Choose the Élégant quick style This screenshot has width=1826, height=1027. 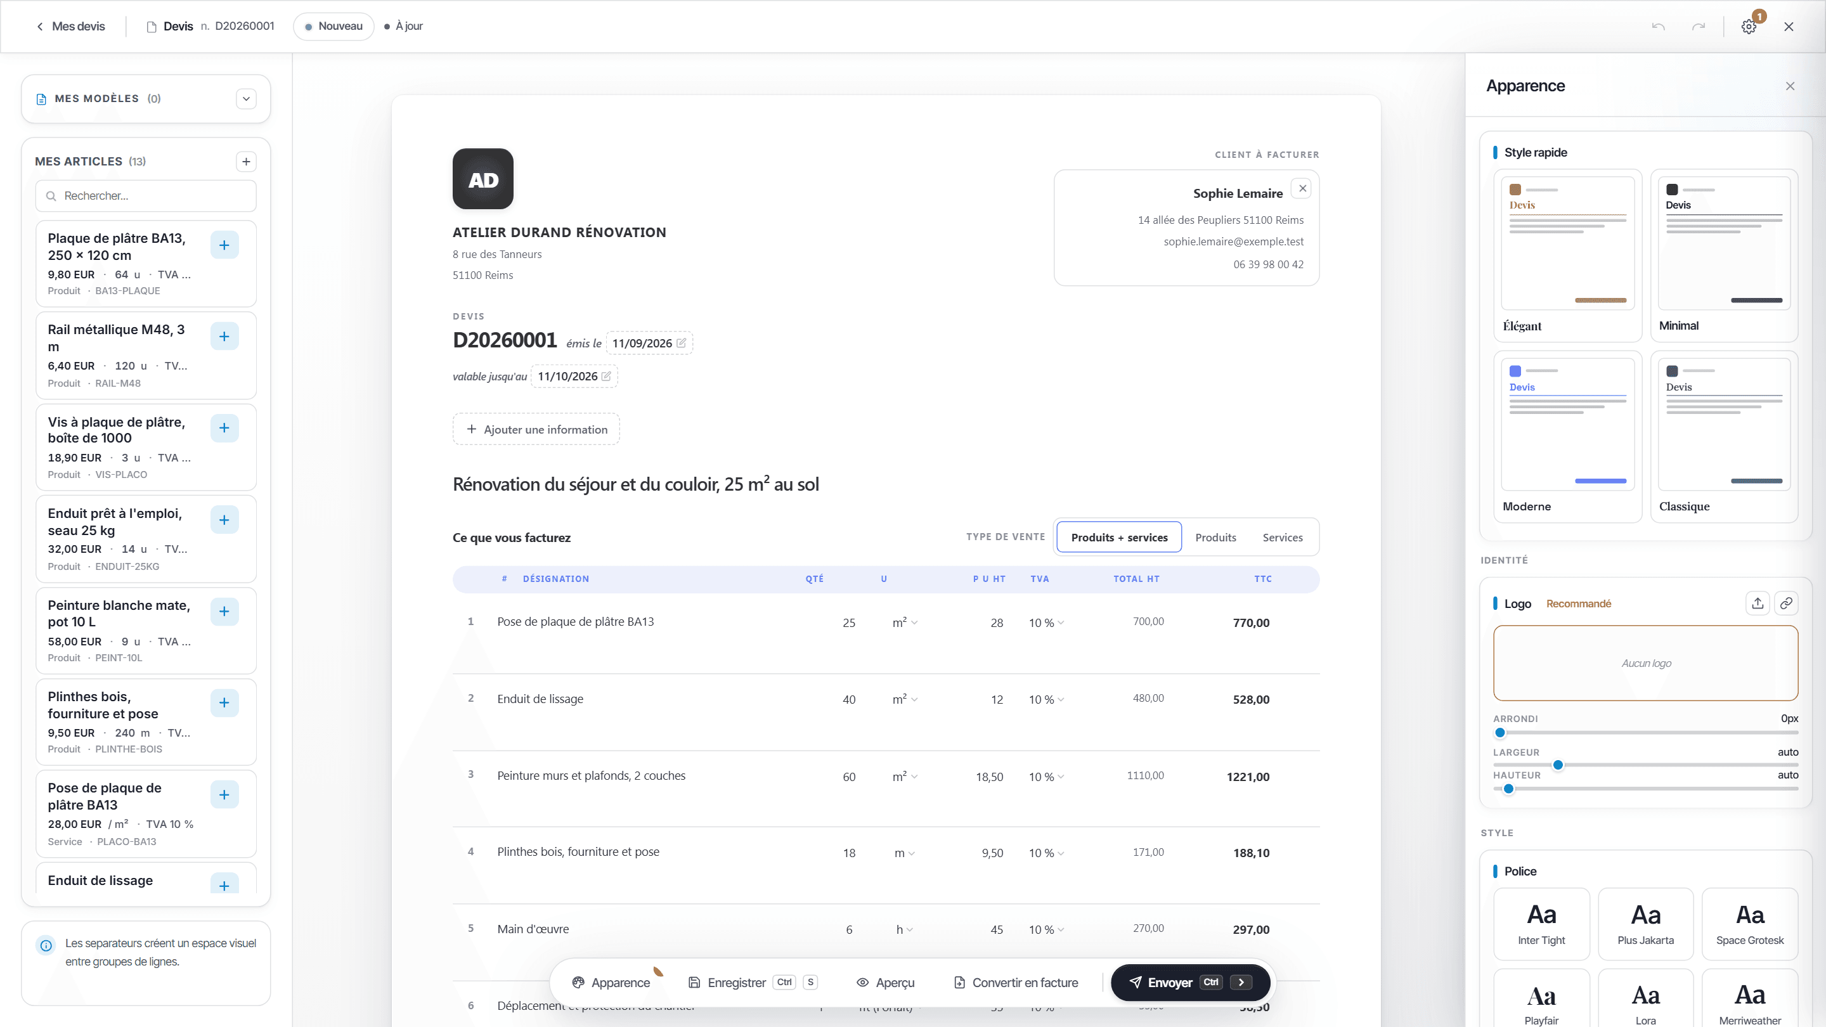(1567, 255)
